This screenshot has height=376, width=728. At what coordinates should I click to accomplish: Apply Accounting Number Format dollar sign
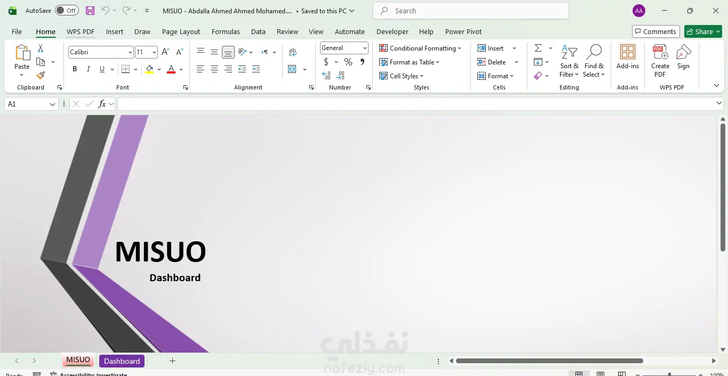point(326,62)
